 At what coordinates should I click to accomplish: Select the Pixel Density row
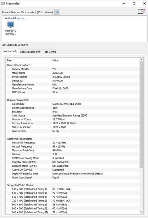click(x=73, y=131)
